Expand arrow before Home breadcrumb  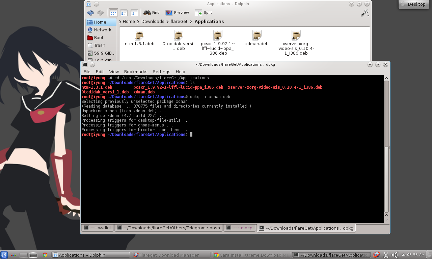(120, 22)
